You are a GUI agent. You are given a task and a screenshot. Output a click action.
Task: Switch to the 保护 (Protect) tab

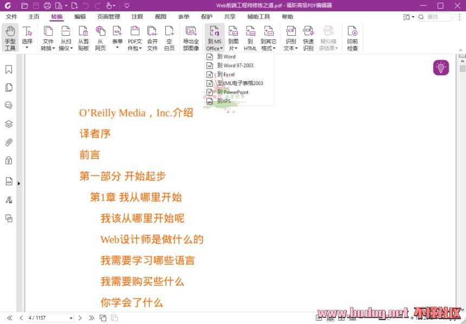click(206, 17)
